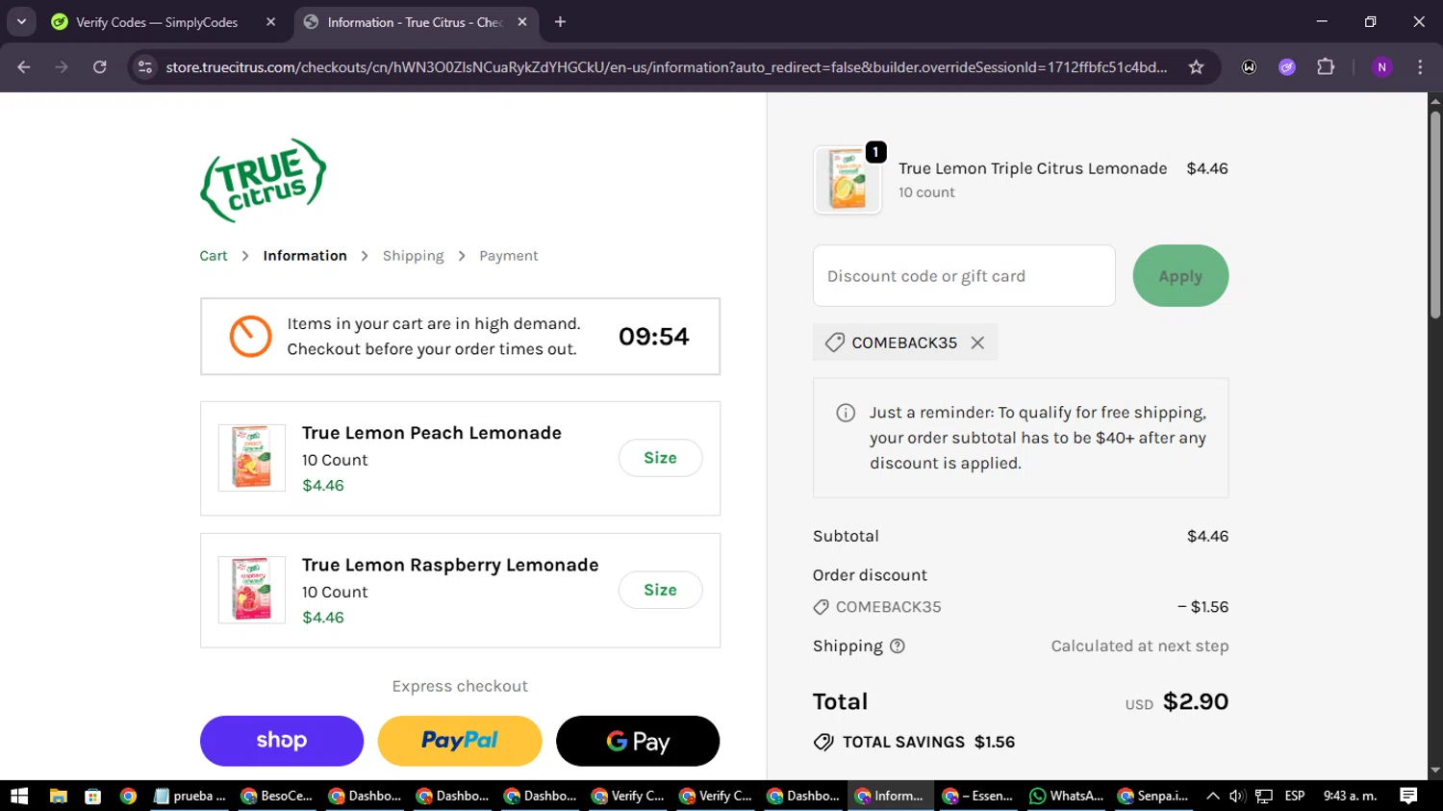Screen dimensions: 1443x811
Task: Click the Discount code or gift card field
Action: pos(964,276)
